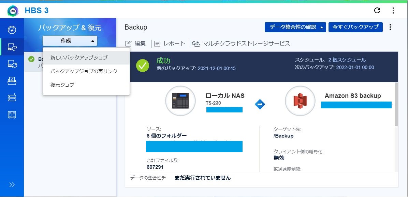The height and width of the screenshot is (197, 408).
Task: Choose 復元ジョブ from the menu
Action: click(x=86, y=85)
